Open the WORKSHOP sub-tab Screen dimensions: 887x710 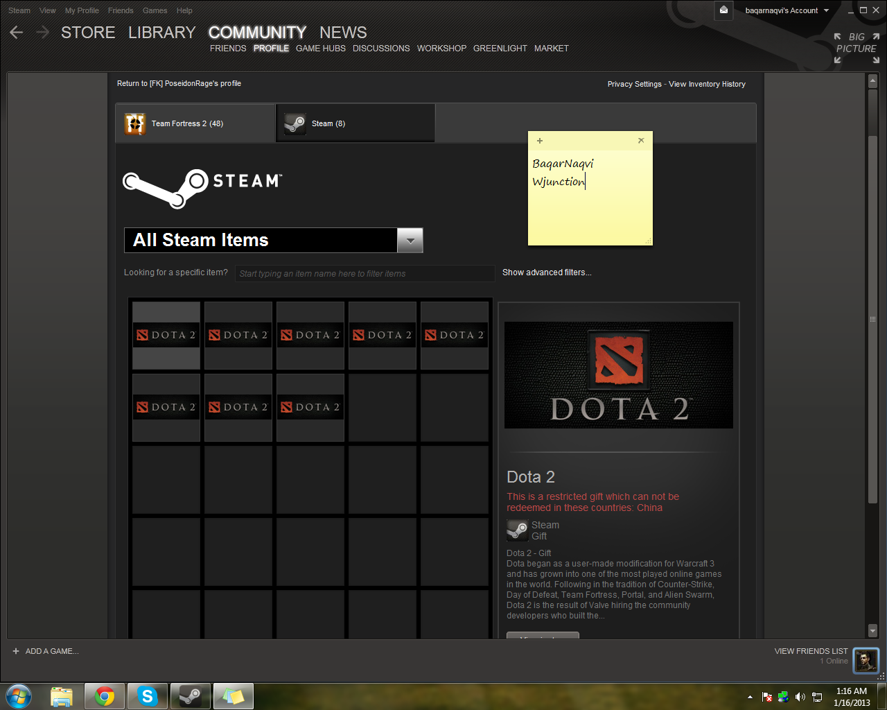click(441, 49)
